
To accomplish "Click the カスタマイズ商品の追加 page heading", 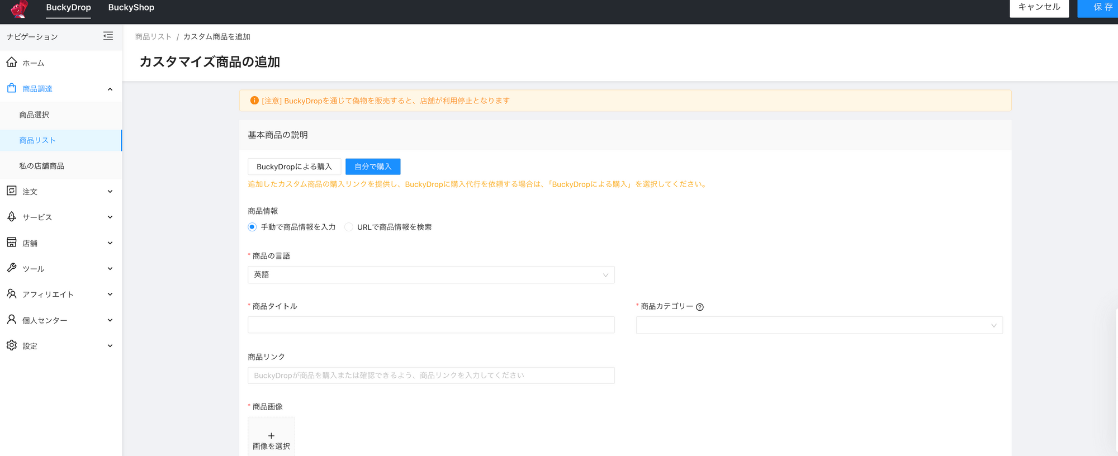I will click(x=210, y=62).
